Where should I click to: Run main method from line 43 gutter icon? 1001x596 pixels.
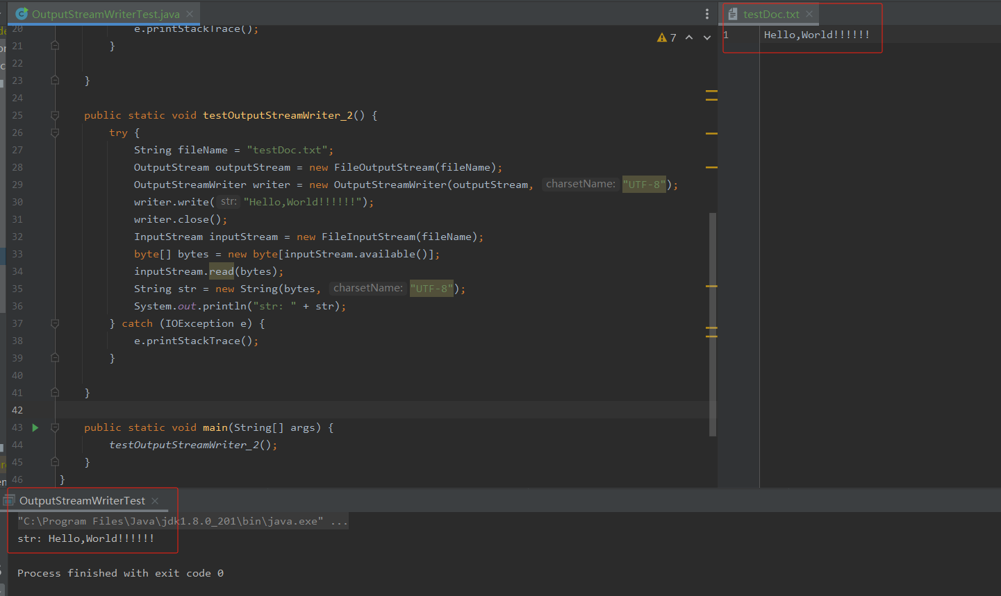35,427
